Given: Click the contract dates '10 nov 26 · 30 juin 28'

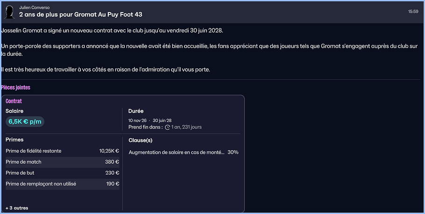Looking at the screenshot, I should (x=150, y=120).
